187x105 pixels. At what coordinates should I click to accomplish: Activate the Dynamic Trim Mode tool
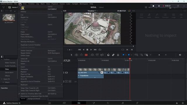tap(81, 55)
